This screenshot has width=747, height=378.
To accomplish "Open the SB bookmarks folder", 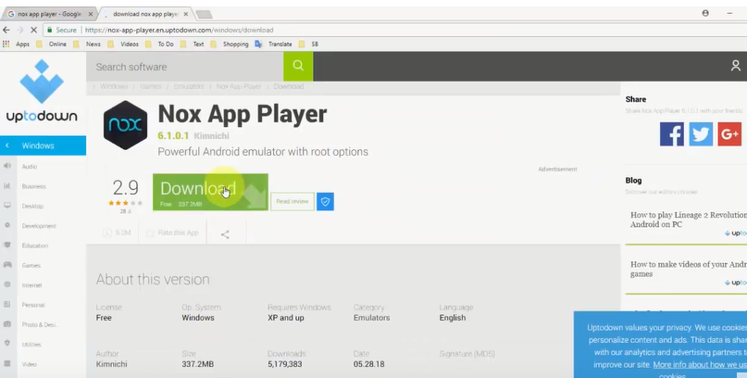I will click(x=309, y=44).
